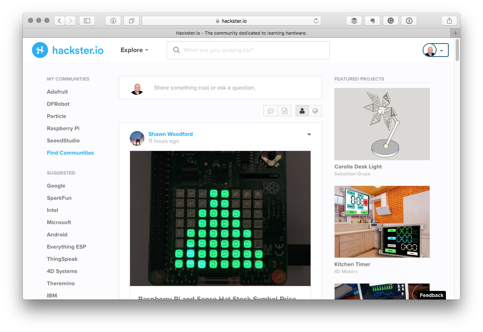Screen dimensions: 483x332
Task: Click the hackster.io wordmark text
Action: pos(78,50)
